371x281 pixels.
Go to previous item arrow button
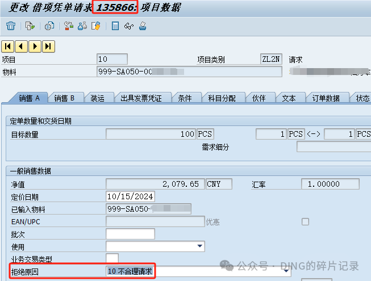[x=21, y=47]
